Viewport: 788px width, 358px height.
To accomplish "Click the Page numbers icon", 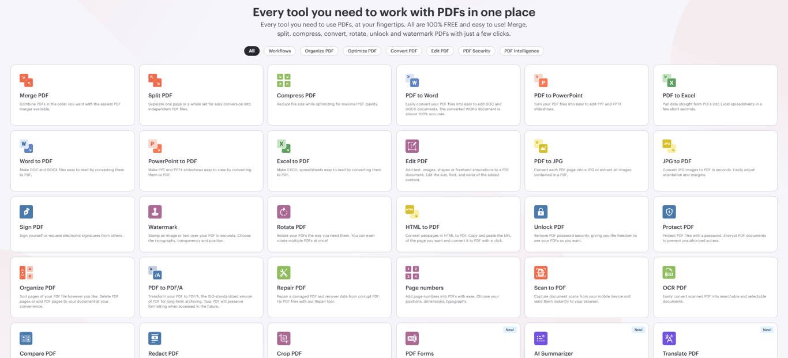I will 412,272.
